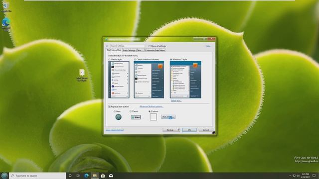Switch to the Customize Start Menu tab
The width and height of the screenshot is (319, 179).
155,50
